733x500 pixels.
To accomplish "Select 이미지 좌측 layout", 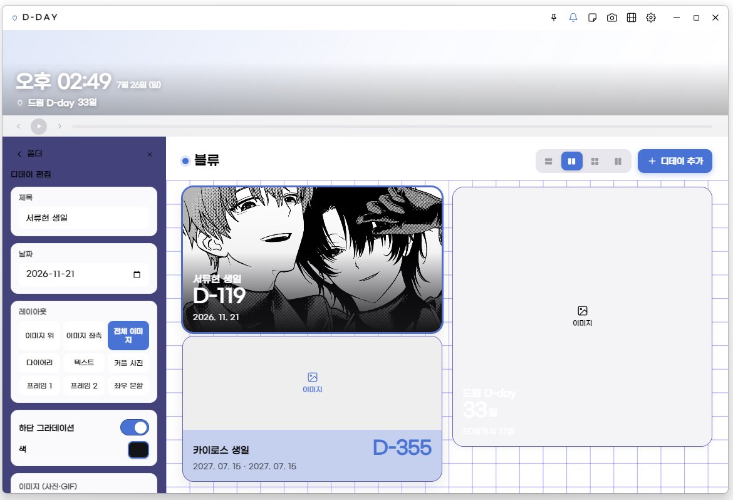I will click(84, 335).
